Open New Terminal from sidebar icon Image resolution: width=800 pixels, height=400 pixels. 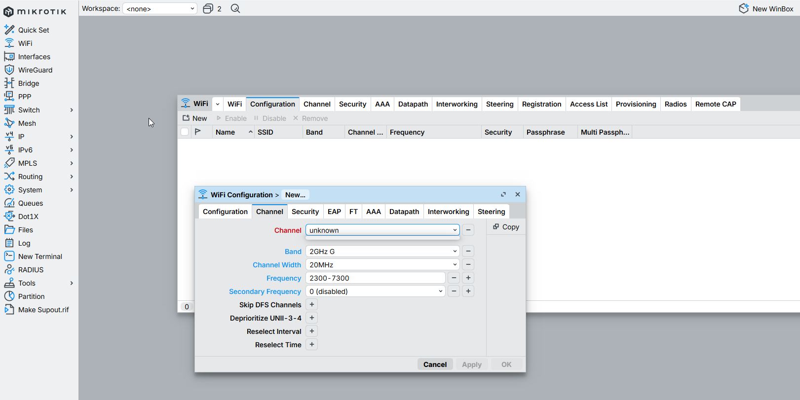tap(9, 256)
